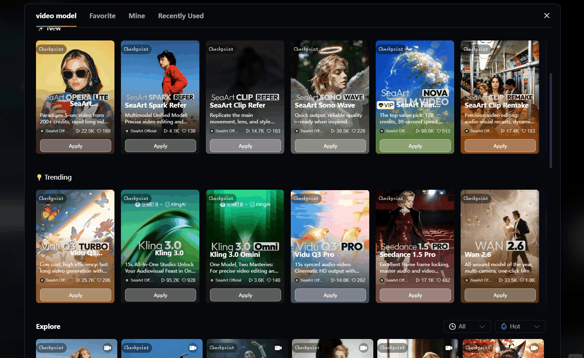
Task: Open the All time filter dropdown
Action: [467, 326]
